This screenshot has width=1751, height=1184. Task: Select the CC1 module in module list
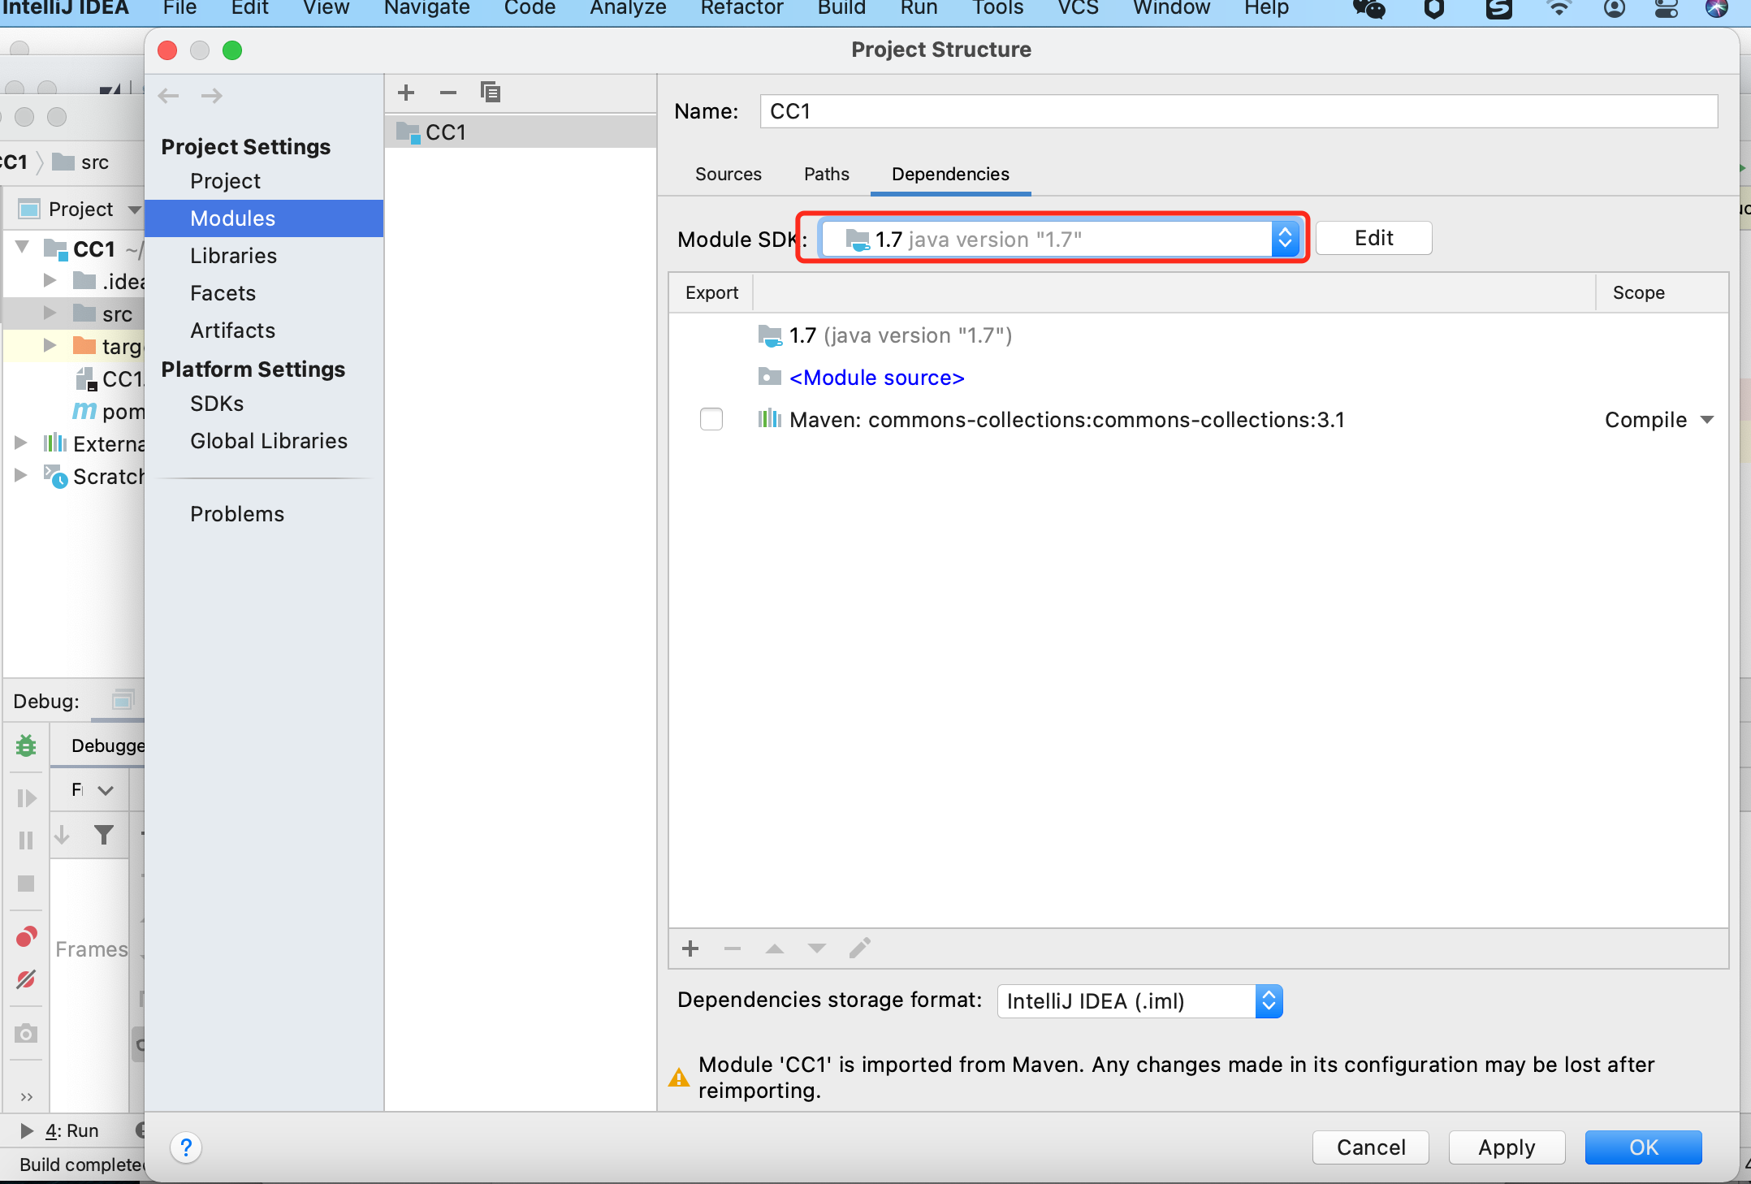(x=521, y=132)
